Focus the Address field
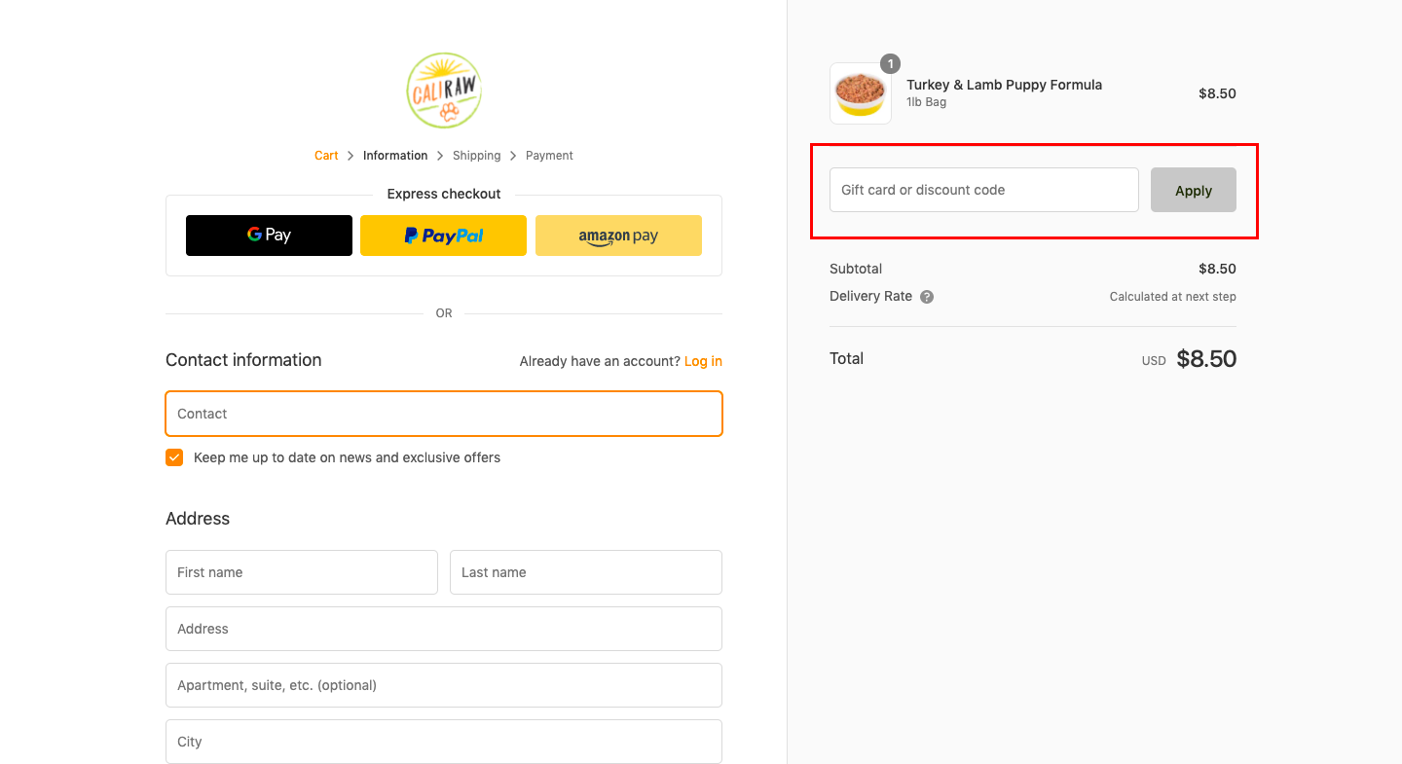Screen dimensions: 1402x764 pyautogui.click(x=444, y=629)
